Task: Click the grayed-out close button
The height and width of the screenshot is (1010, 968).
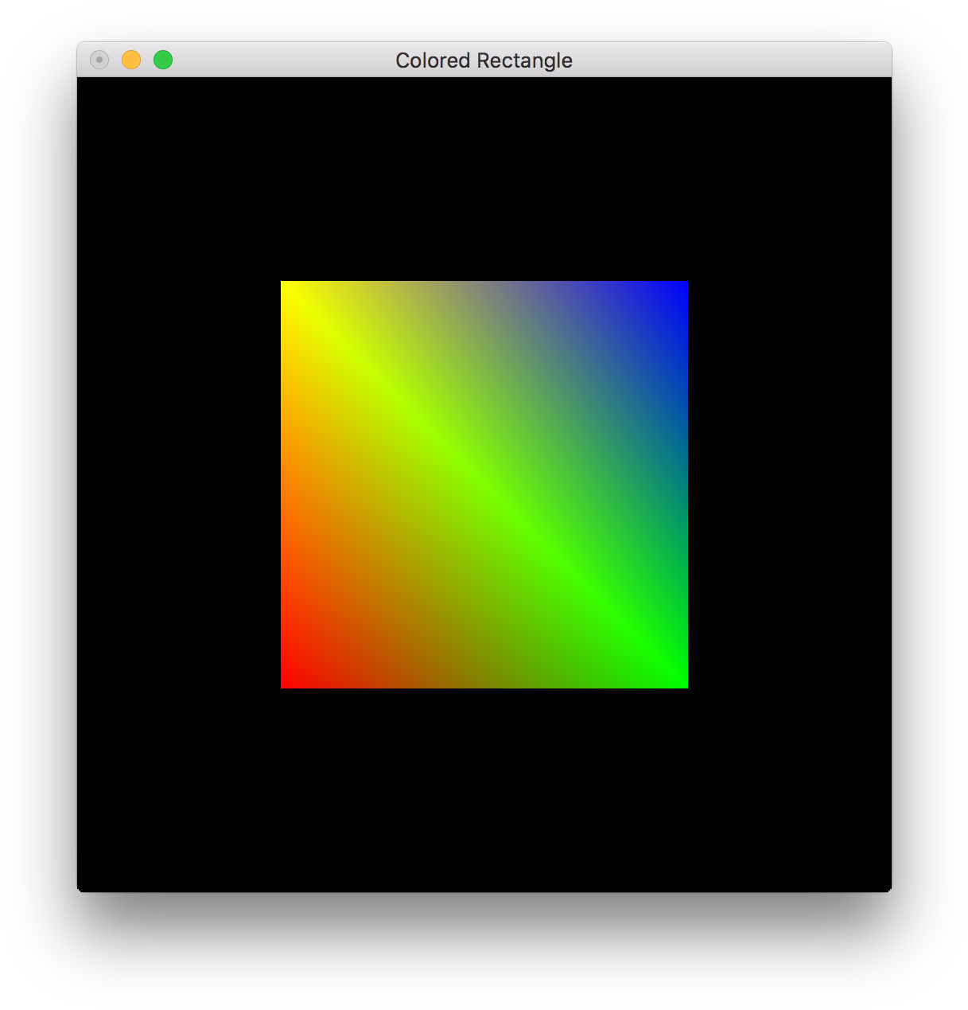Action: click(99, 60)
